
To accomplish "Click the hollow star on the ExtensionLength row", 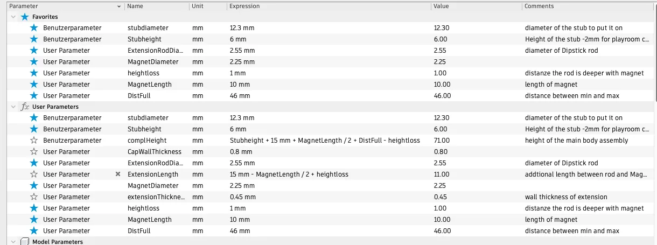I will [34, 174].
